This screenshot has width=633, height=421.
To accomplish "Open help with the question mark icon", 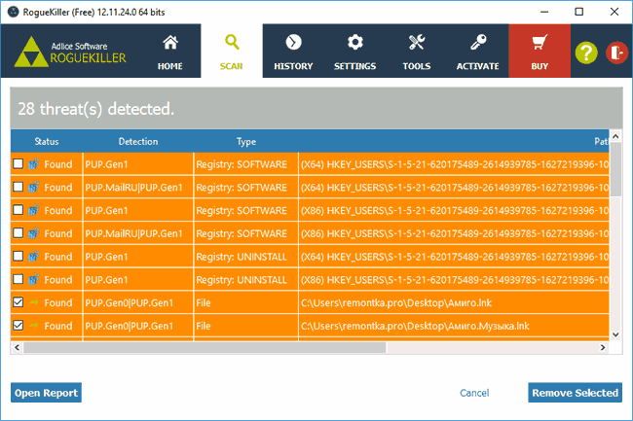I will tap(586, 53).
